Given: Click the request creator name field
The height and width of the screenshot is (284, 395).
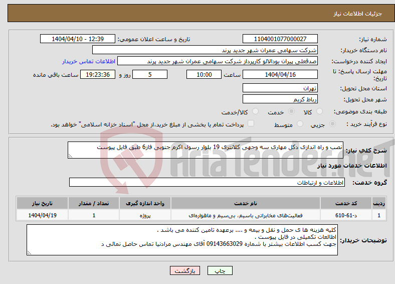Looking at the screenshot, I should [218, 61].
